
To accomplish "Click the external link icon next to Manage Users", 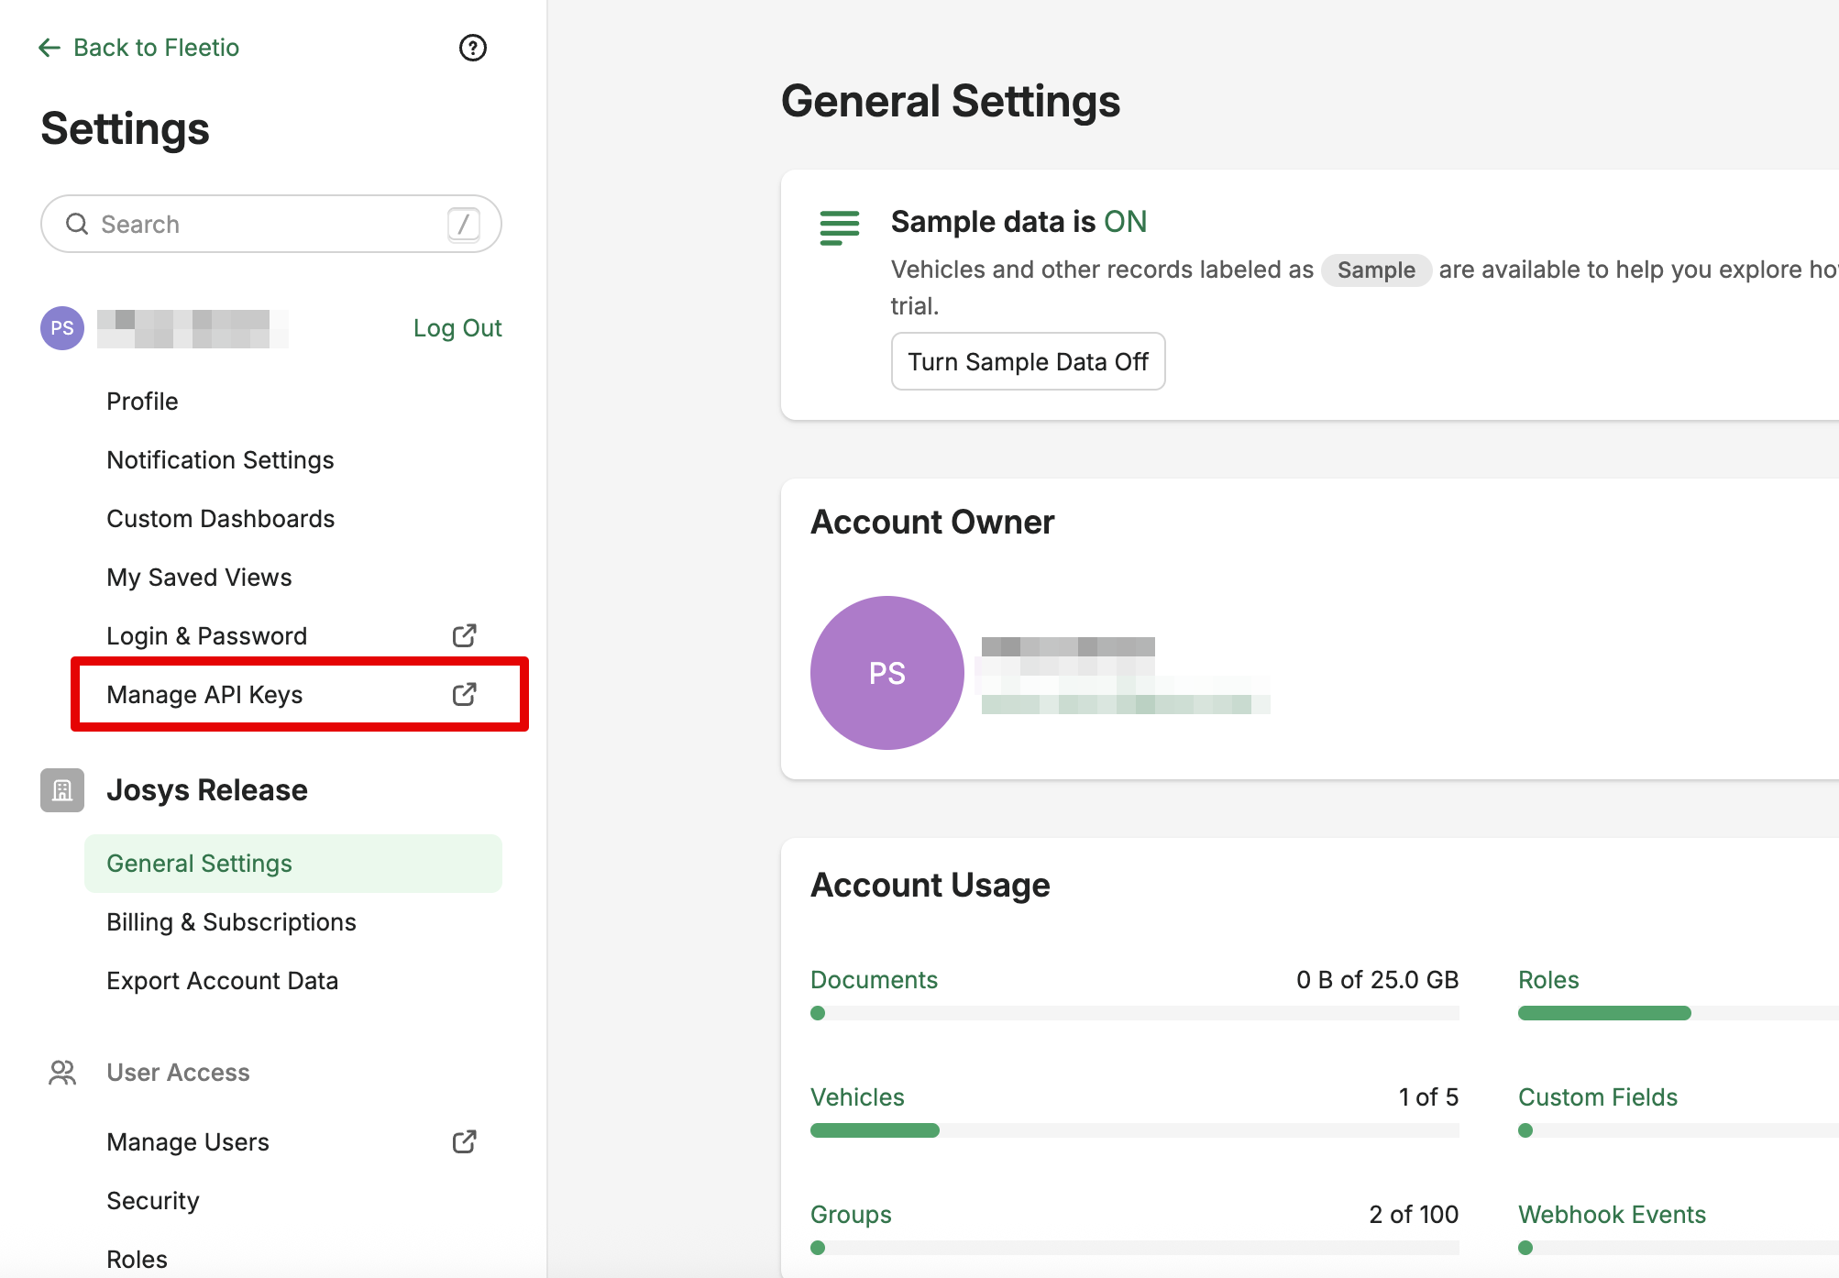I will (465, 1141).
